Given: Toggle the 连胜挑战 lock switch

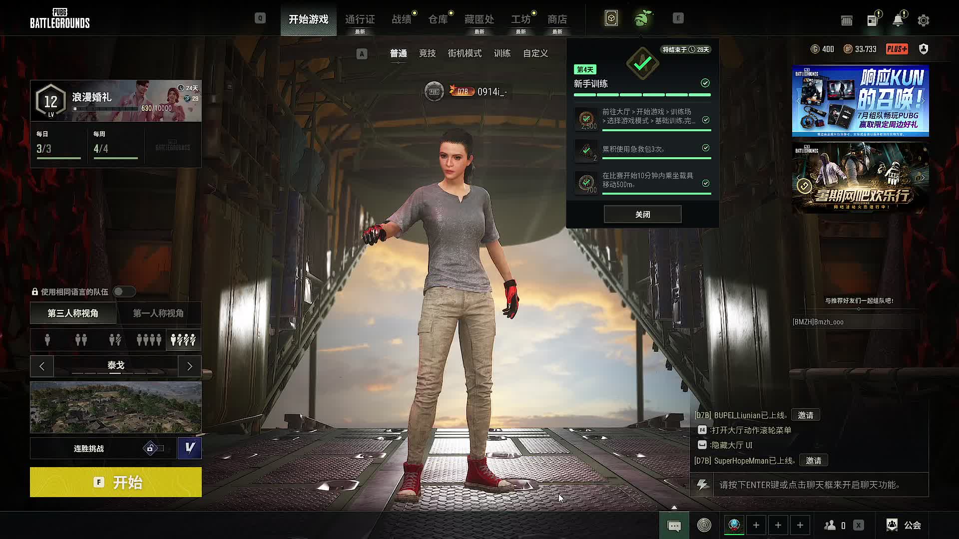Looking at the screenshot, I should coord(154,448).
